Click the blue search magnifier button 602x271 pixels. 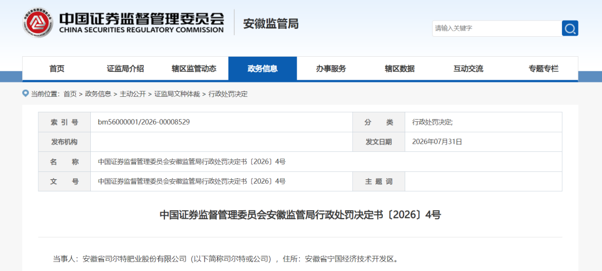(570, 28)
